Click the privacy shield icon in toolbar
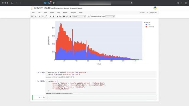This screenshot has width=189, height=106. (54, 3)
